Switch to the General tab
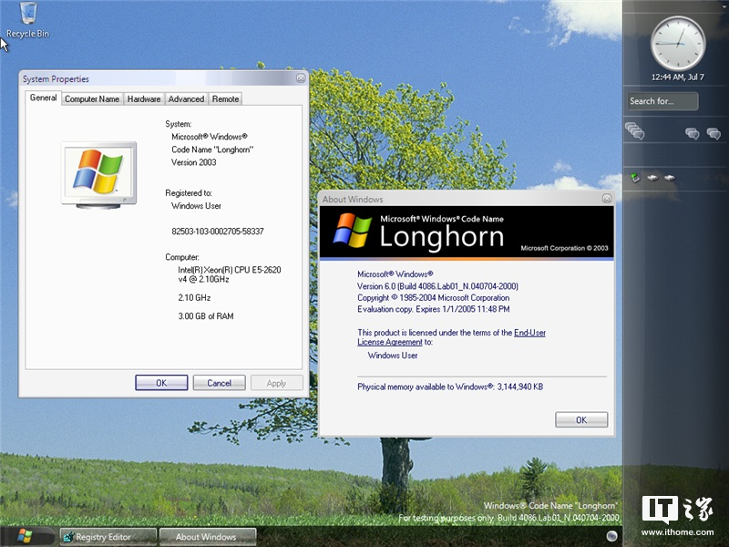 (43, 98)
